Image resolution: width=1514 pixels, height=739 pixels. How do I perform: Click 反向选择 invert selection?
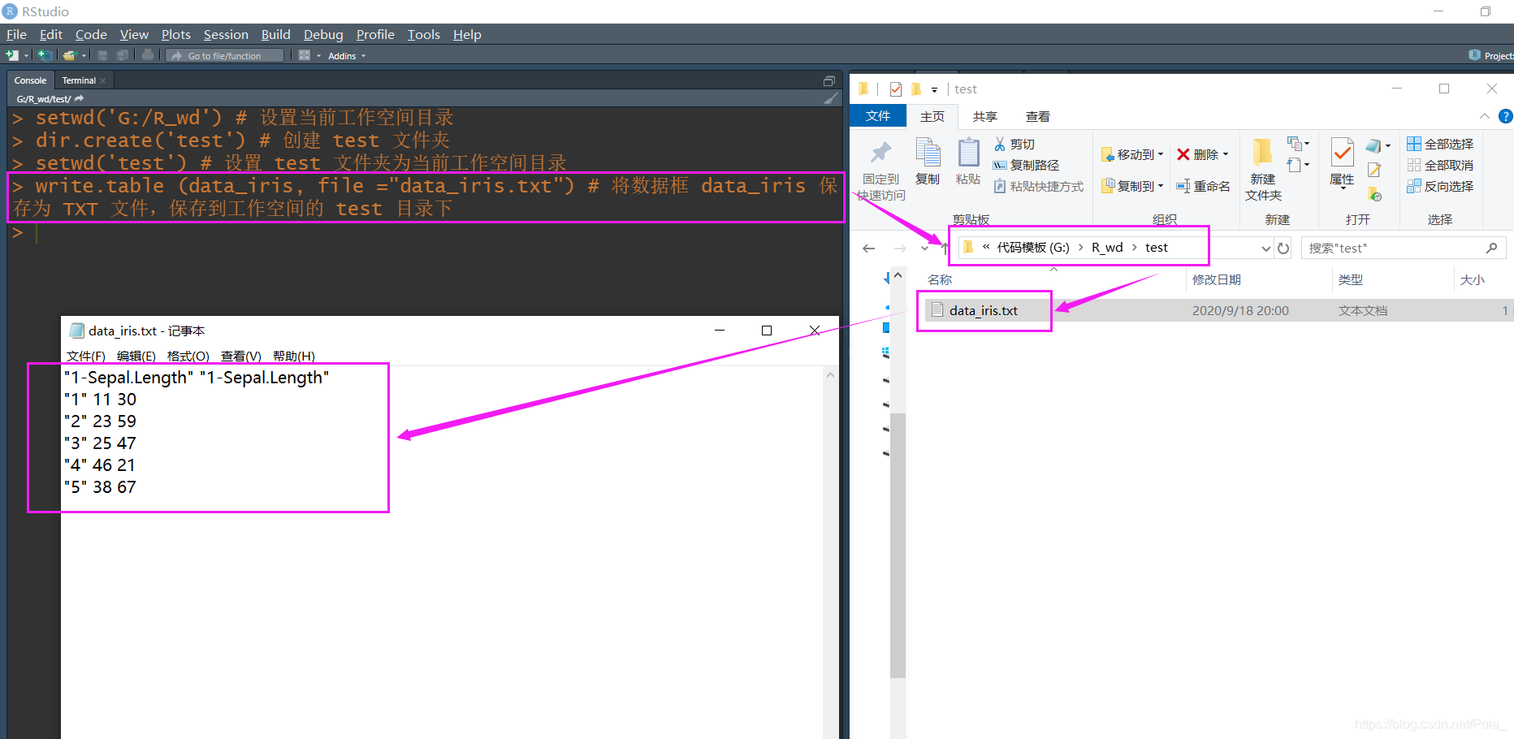click(x=1440, y=186)
